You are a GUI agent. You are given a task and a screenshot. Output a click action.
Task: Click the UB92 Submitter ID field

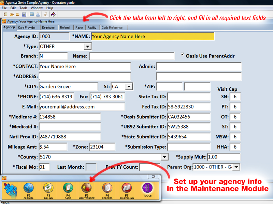click(189, 126)
